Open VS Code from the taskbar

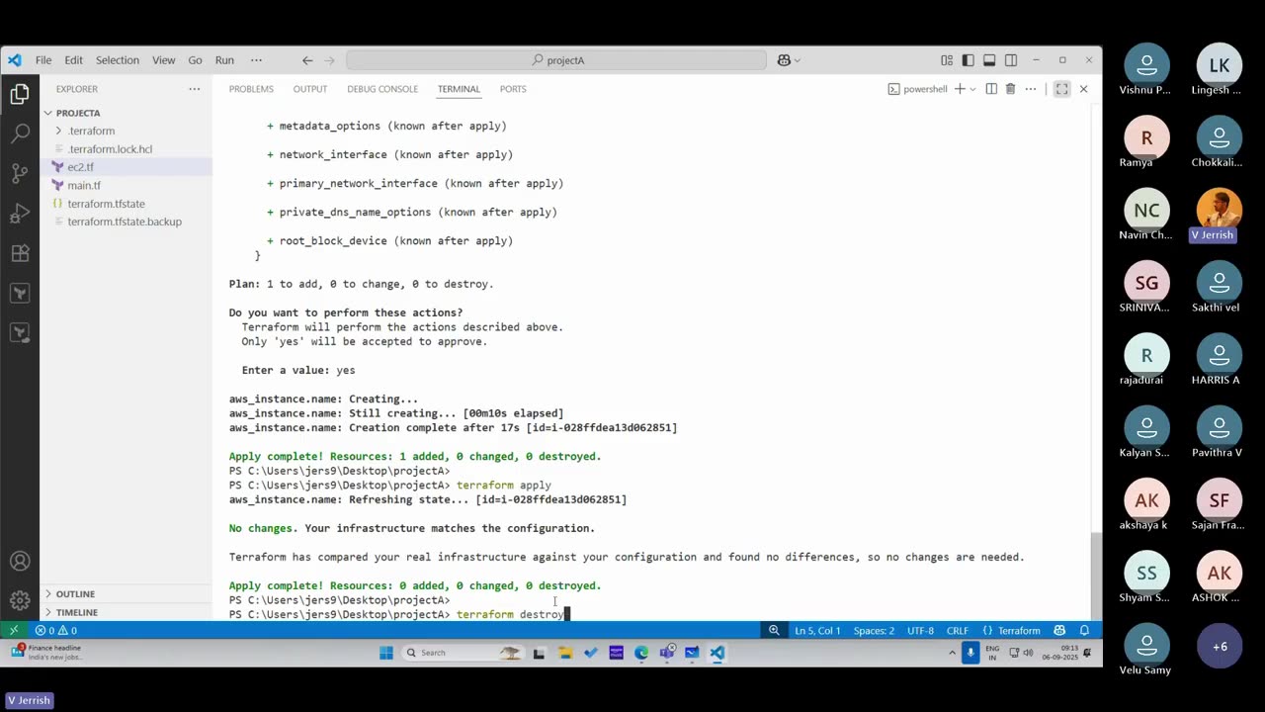pos(717,653)
